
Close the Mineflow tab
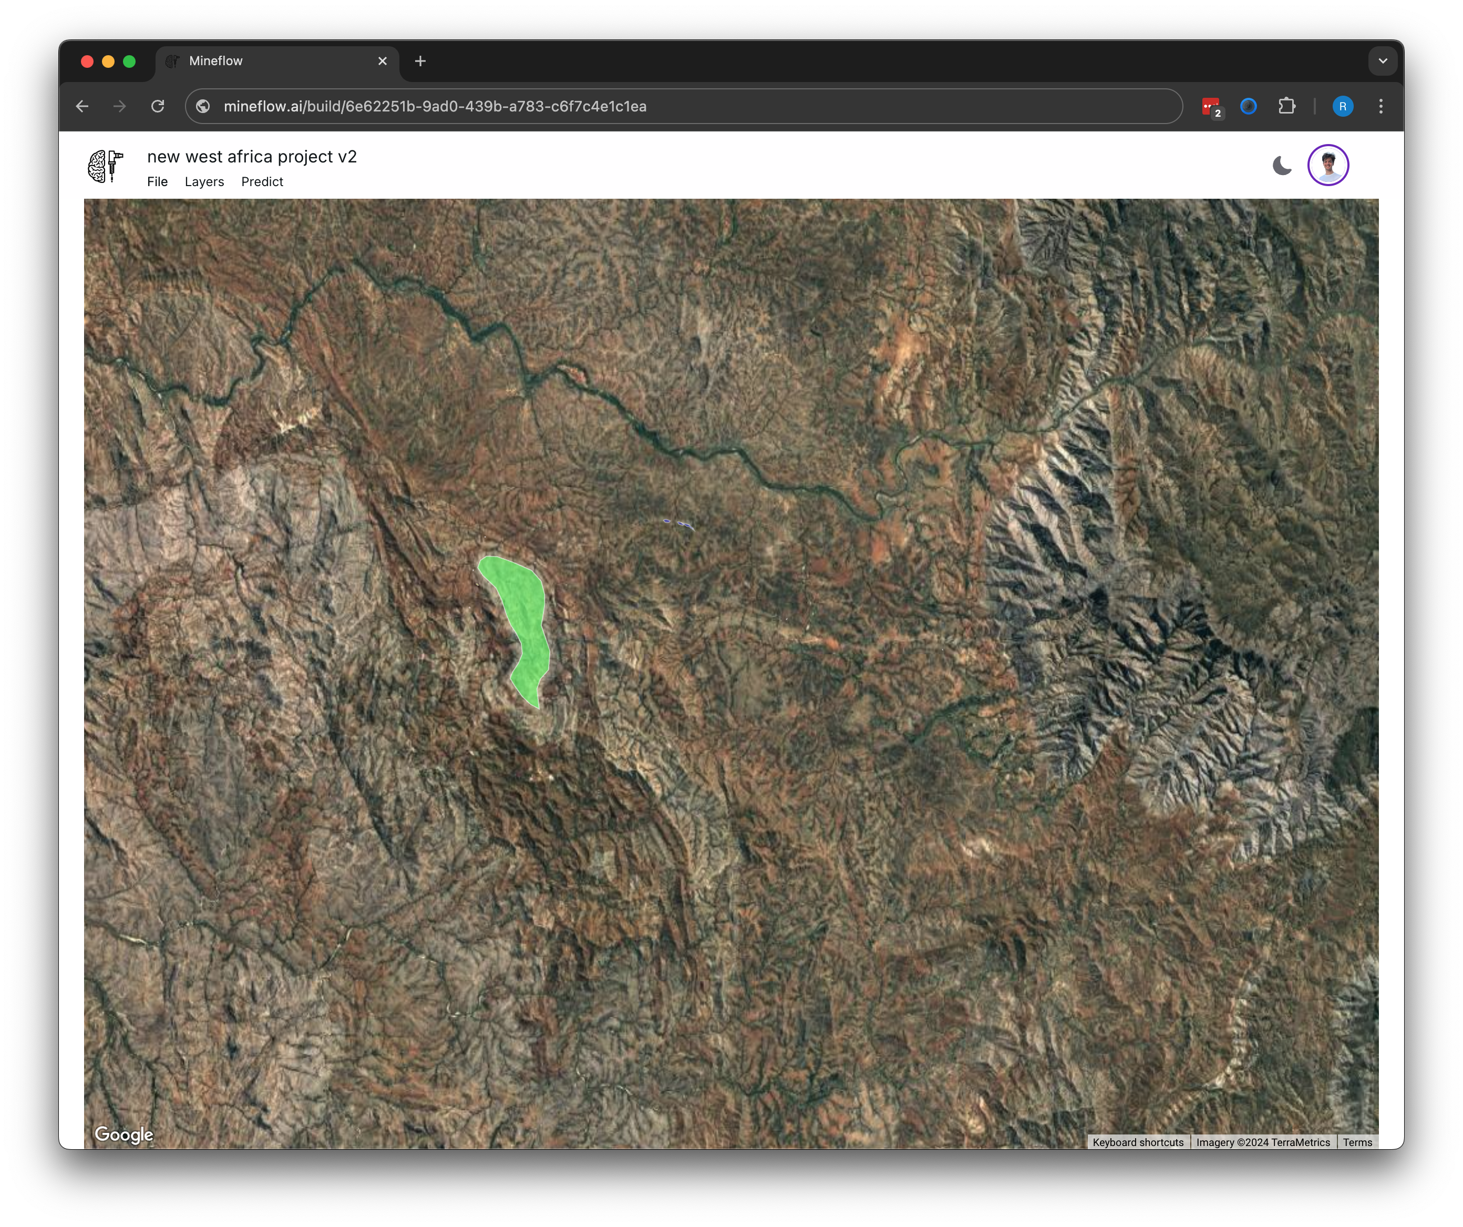tap(383, 62)
